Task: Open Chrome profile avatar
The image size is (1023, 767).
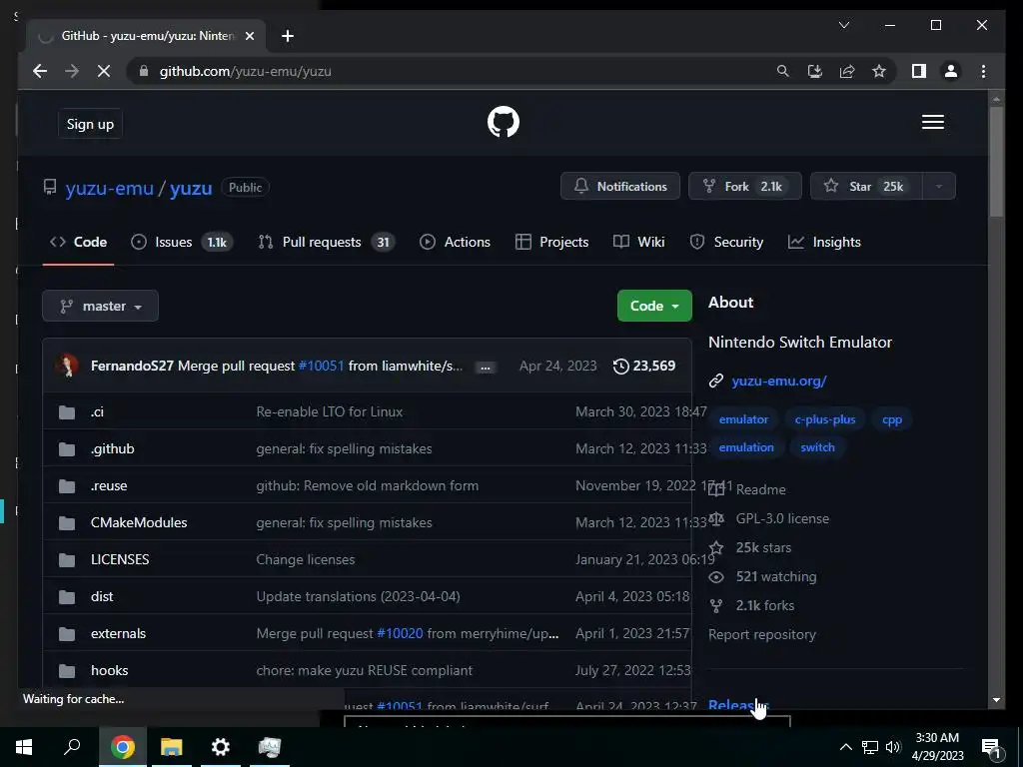Action: coord(951,71)
